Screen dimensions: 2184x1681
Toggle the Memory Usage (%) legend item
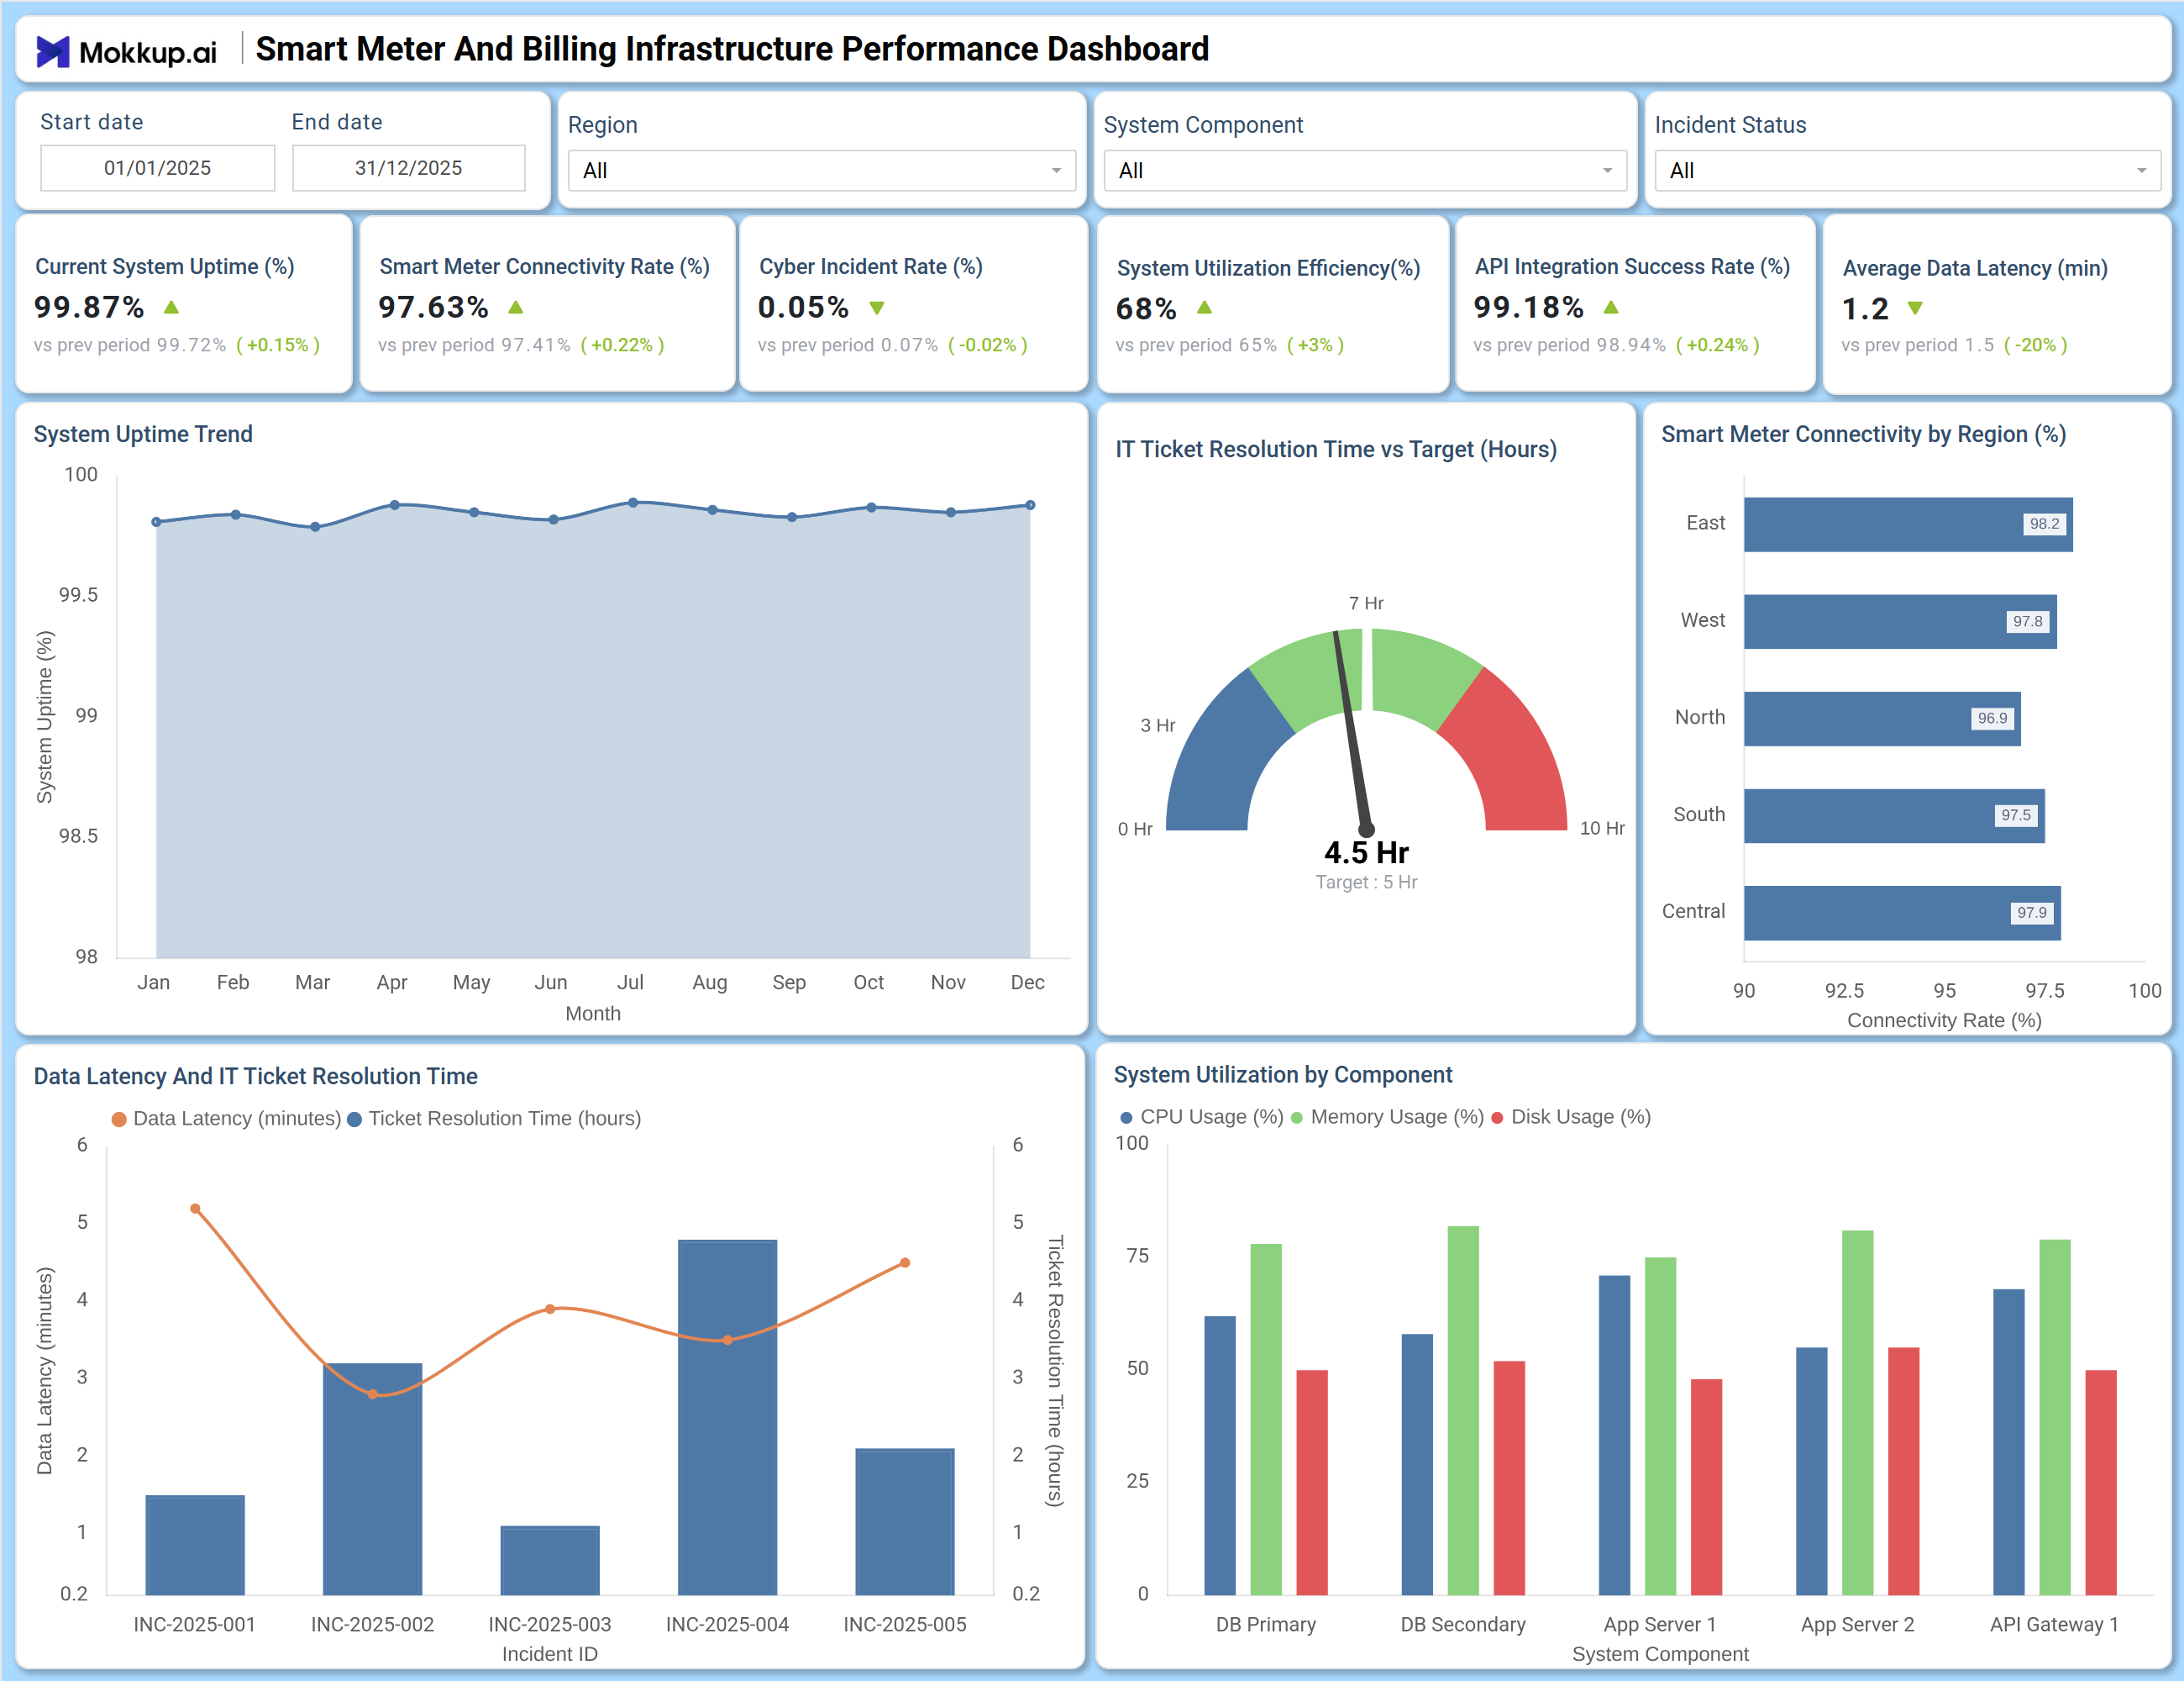point(1387,1117)
